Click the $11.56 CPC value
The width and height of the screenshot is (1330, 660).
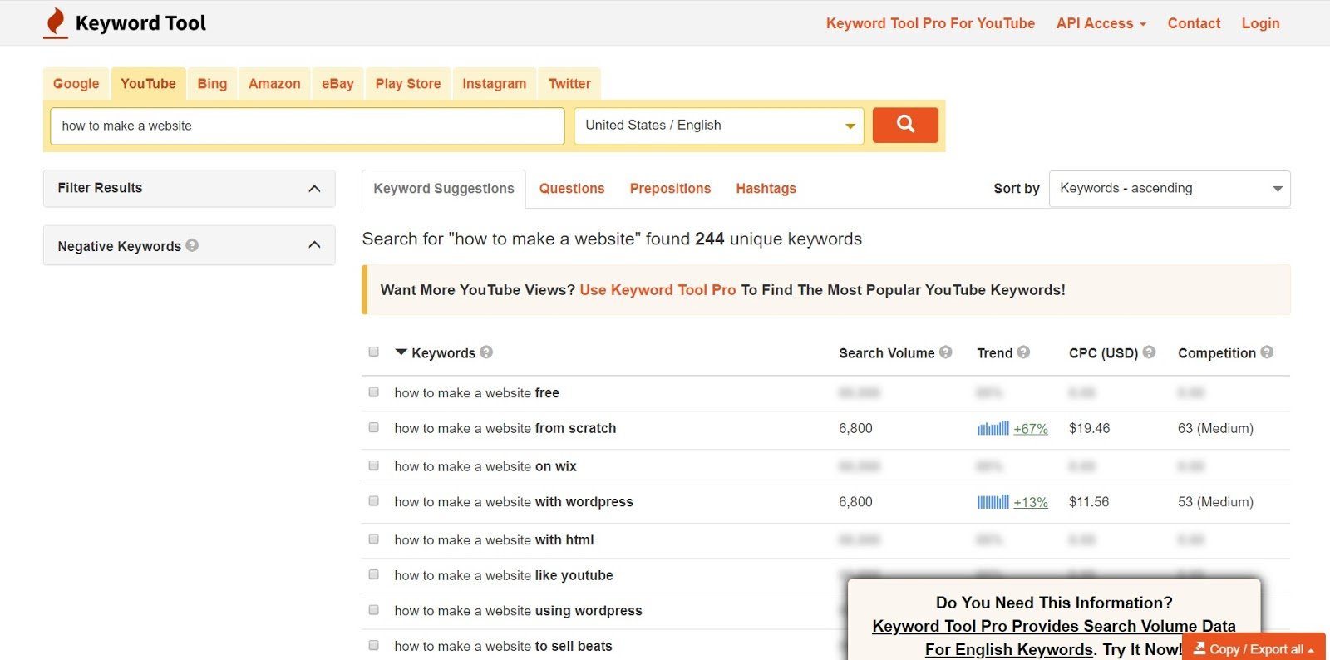coord(1089,501)
